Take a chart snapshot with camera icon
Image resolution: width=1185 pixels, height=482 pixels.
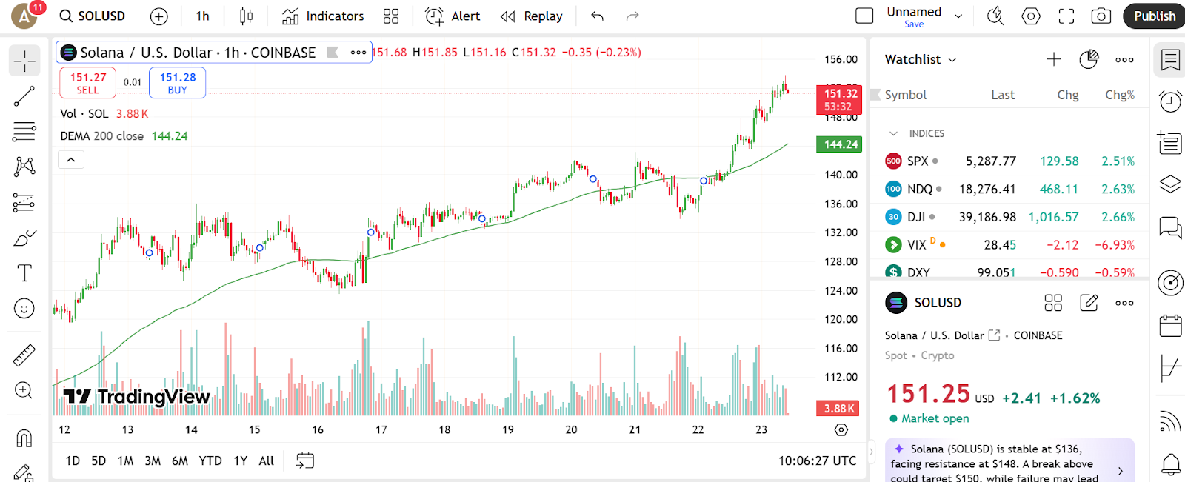pos(1101,16)
